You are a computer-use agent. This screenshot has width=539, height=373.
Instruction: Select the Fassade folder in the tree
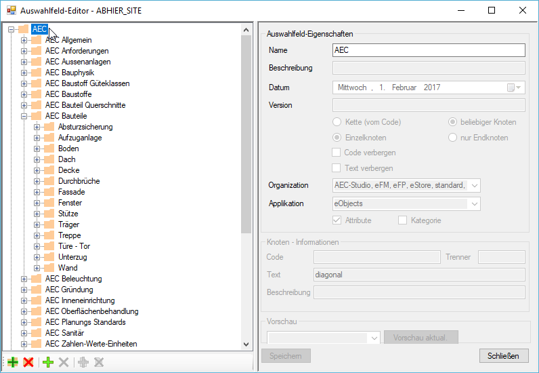[x=72, y=192]
